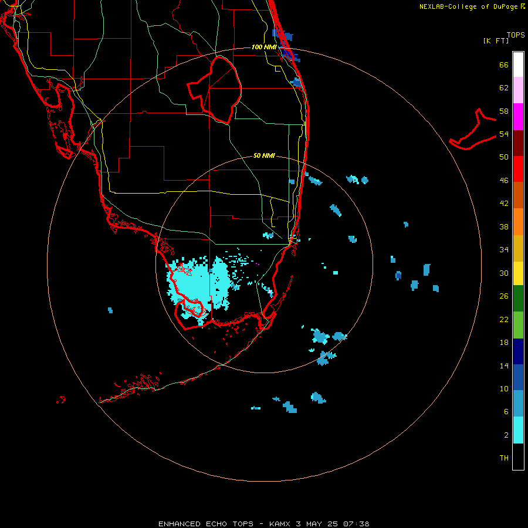This screenshot has width=528, height=528.
Task: Click the [K FT] units label
Action: coord(496,40)
